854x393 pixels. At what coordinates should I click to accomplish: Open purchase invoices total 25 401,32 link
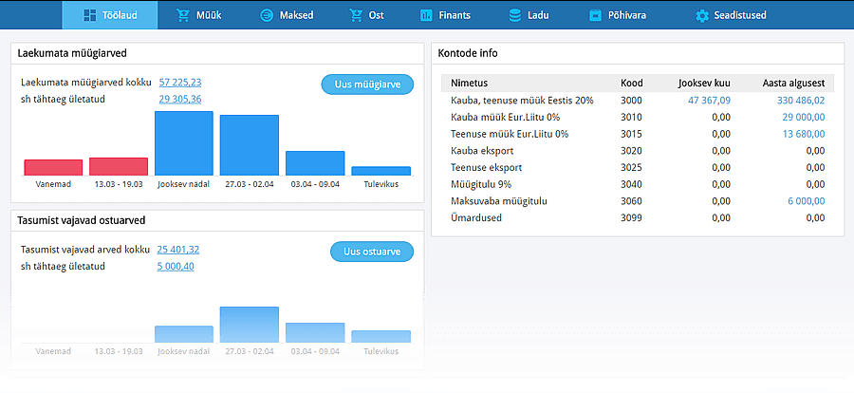click(177, 250)
